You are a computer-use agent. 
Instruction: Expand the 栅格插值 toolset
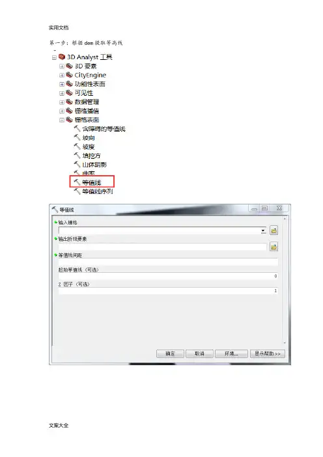tap(61, 111)
